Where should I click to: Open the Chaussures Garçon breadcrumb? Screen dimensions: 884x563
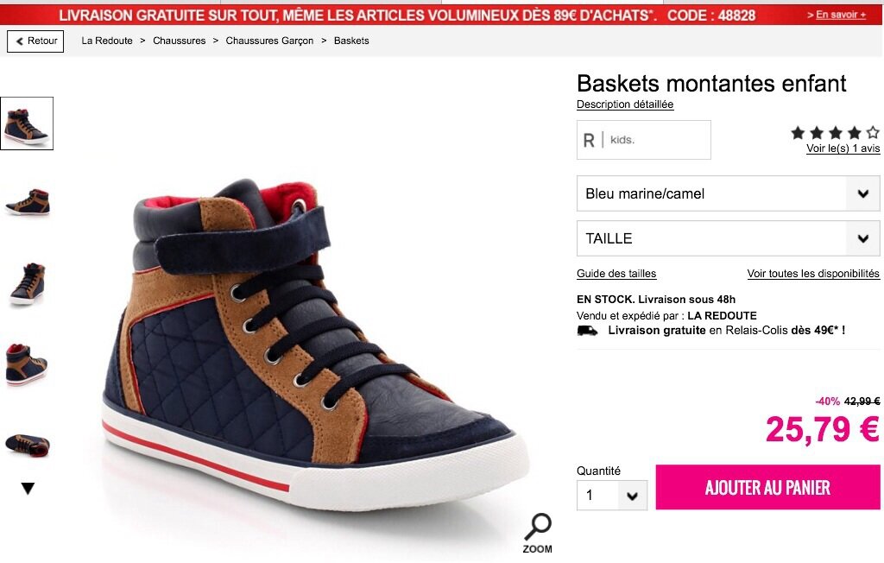coord(269,41)
